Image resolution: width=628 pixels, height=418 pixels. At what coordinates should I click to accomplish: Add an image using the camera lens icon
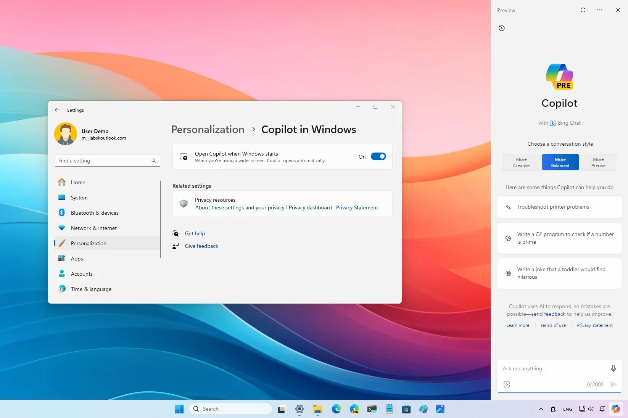pos(506,384)
